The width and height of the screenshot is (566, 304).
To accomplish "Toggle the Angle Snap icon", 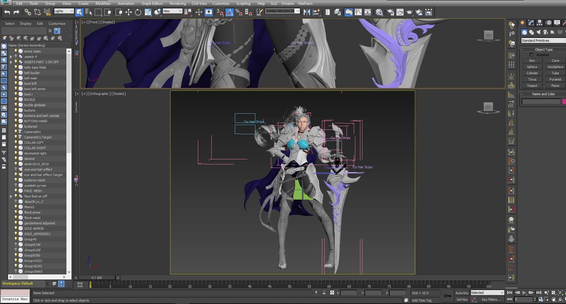I will click(229, 12).
